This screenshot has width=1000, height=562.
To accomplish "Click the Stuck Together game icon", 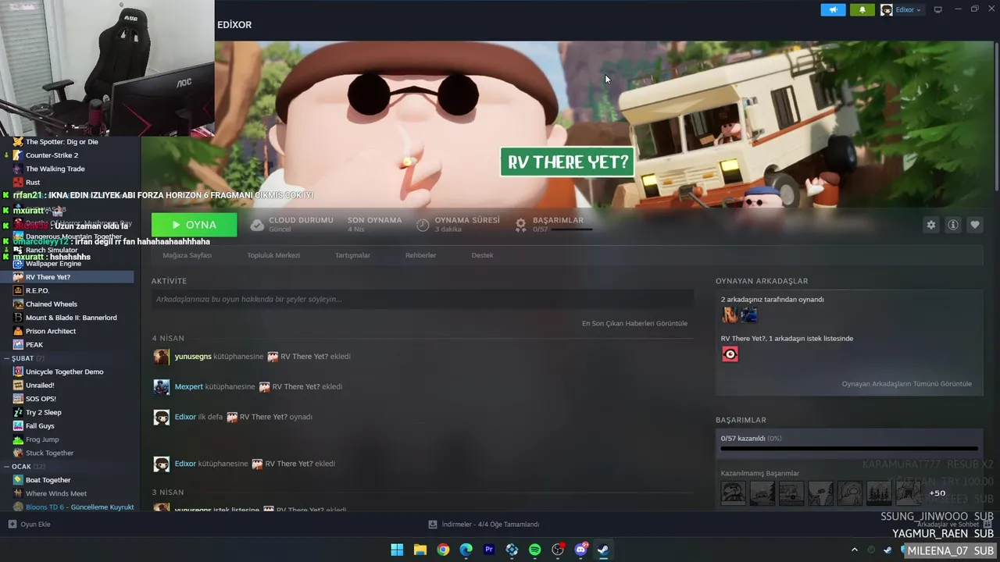I will tap(18, 453).
